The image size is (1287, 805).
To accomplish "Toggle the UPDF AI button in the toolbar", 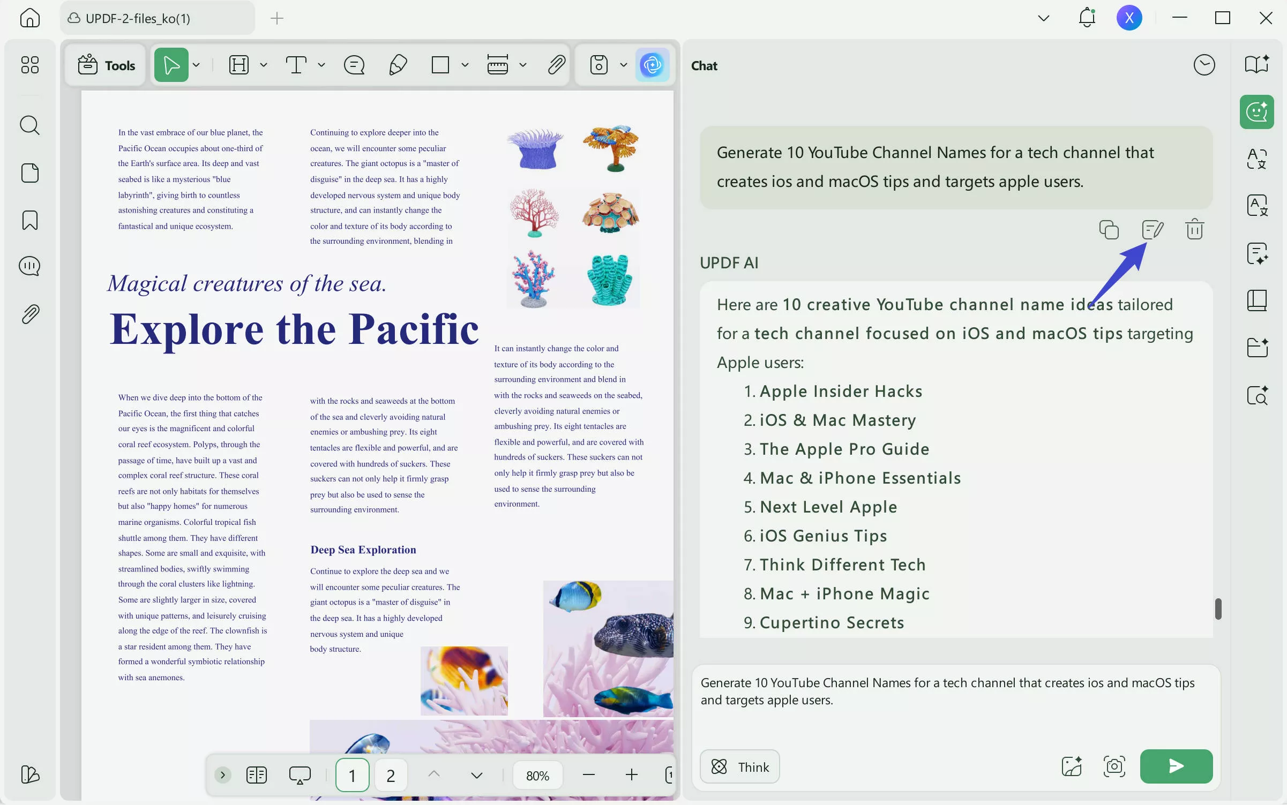I will [x=652, y=65].
